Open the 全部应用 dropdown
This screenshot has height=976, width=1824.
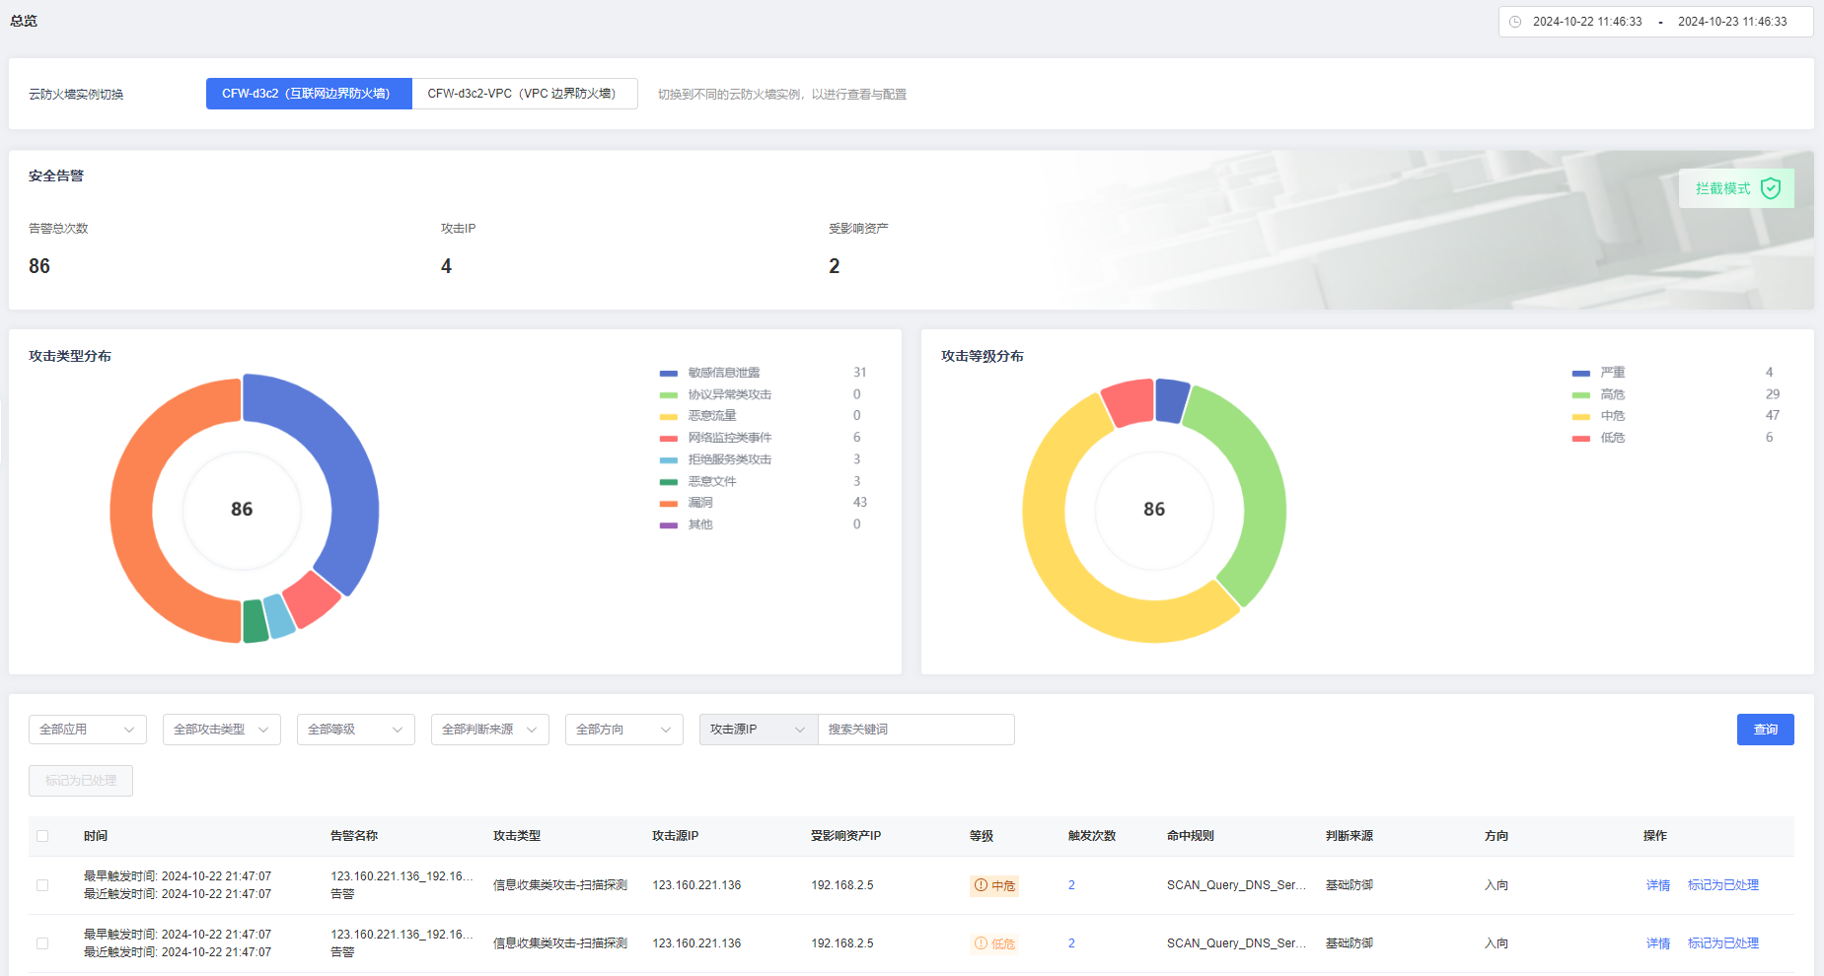[88, 730]
